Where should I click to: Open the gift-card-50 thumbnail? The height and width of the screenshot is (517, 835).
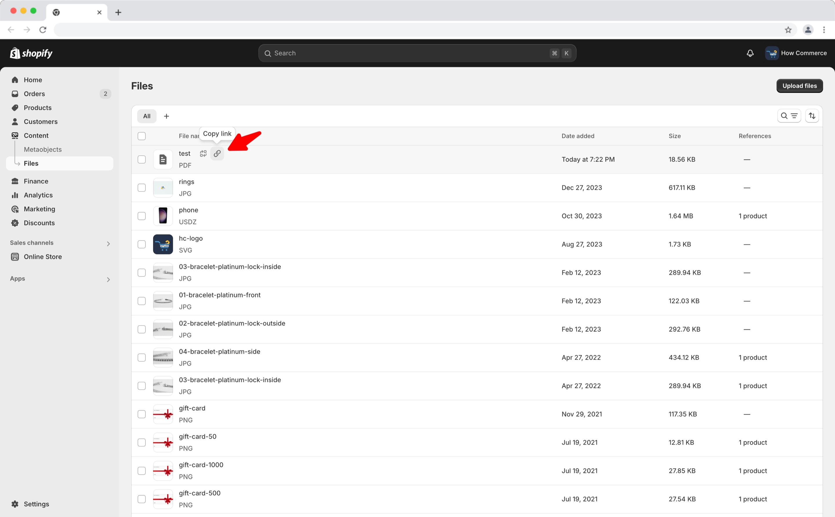[x=163, y=443]
